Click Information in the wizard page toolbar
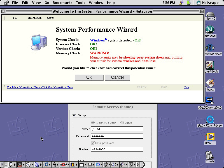 [35, 18]
